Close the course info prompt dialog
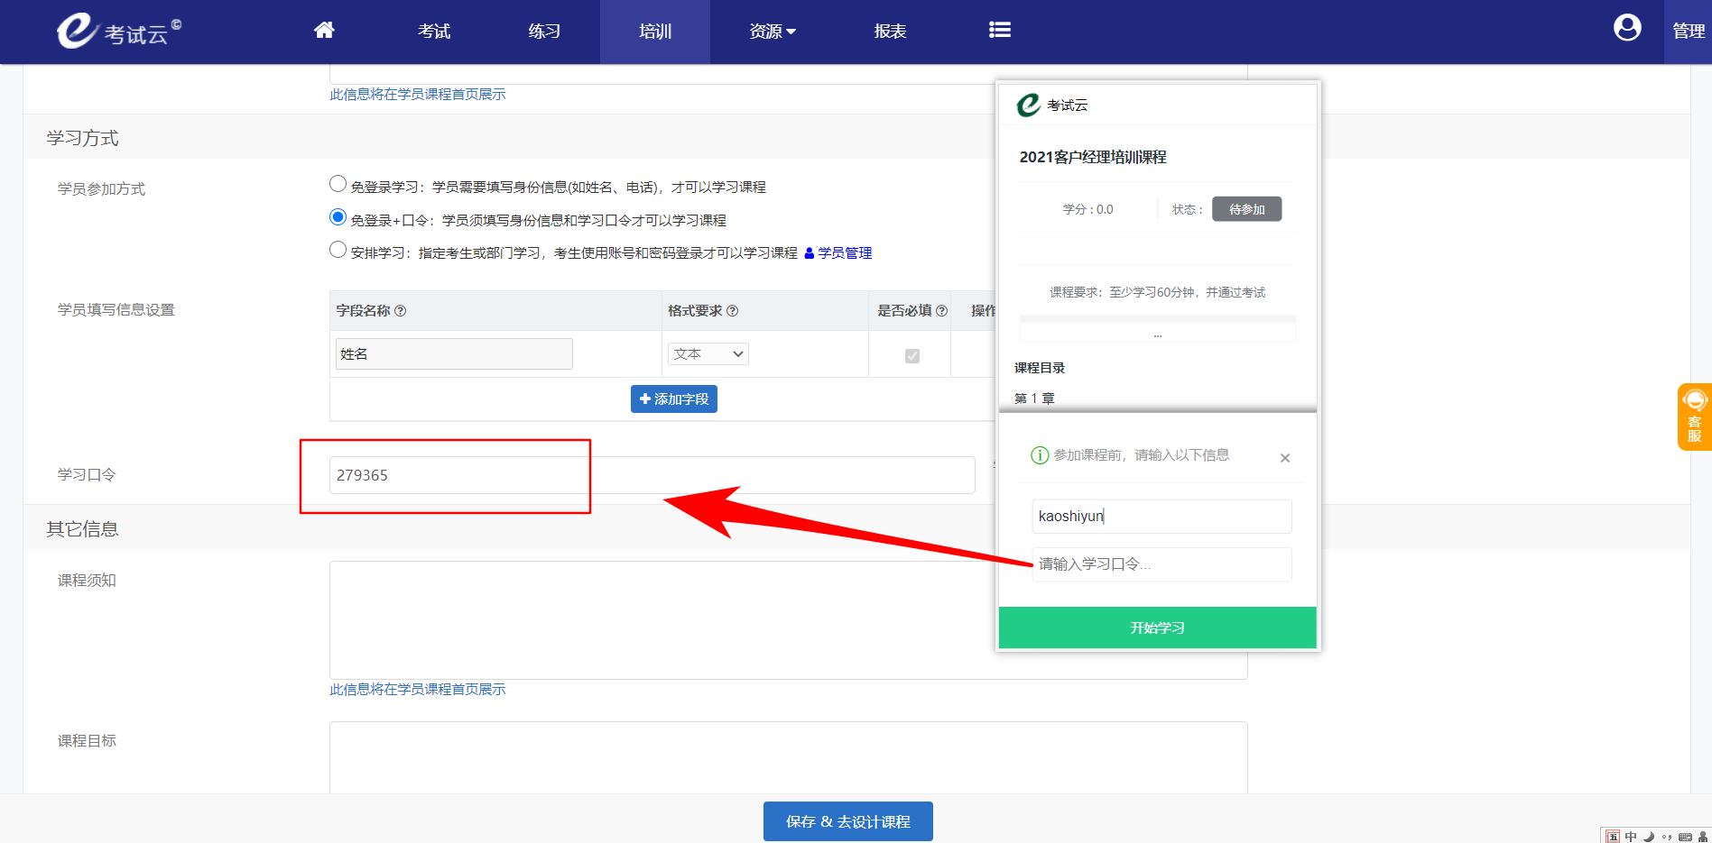Image resolution: width=1712 pixels, height=843 pixels. [x=1284, y=458]
